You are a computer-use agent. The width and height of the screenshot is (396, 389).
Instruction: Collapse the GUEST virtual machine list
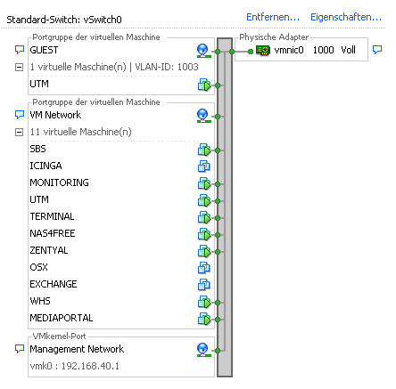(x=19, y=68)
